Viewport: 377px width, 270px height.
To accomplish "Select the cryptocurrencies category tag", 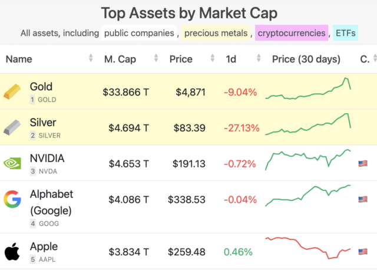I will click(x=292, y=33).
